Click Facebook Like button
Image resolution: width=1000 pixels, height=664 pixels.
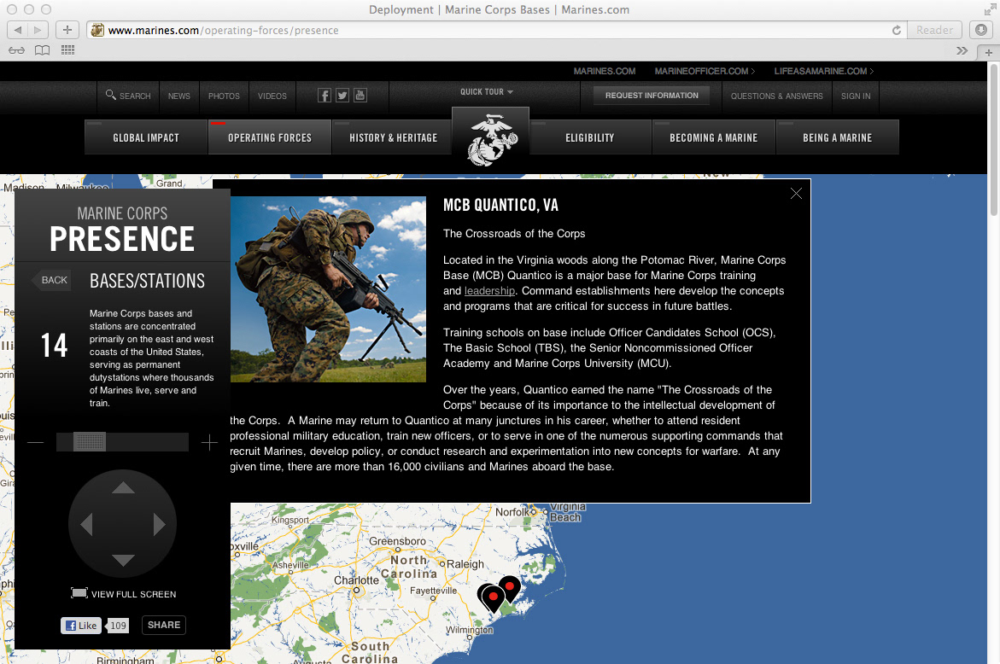81,625
